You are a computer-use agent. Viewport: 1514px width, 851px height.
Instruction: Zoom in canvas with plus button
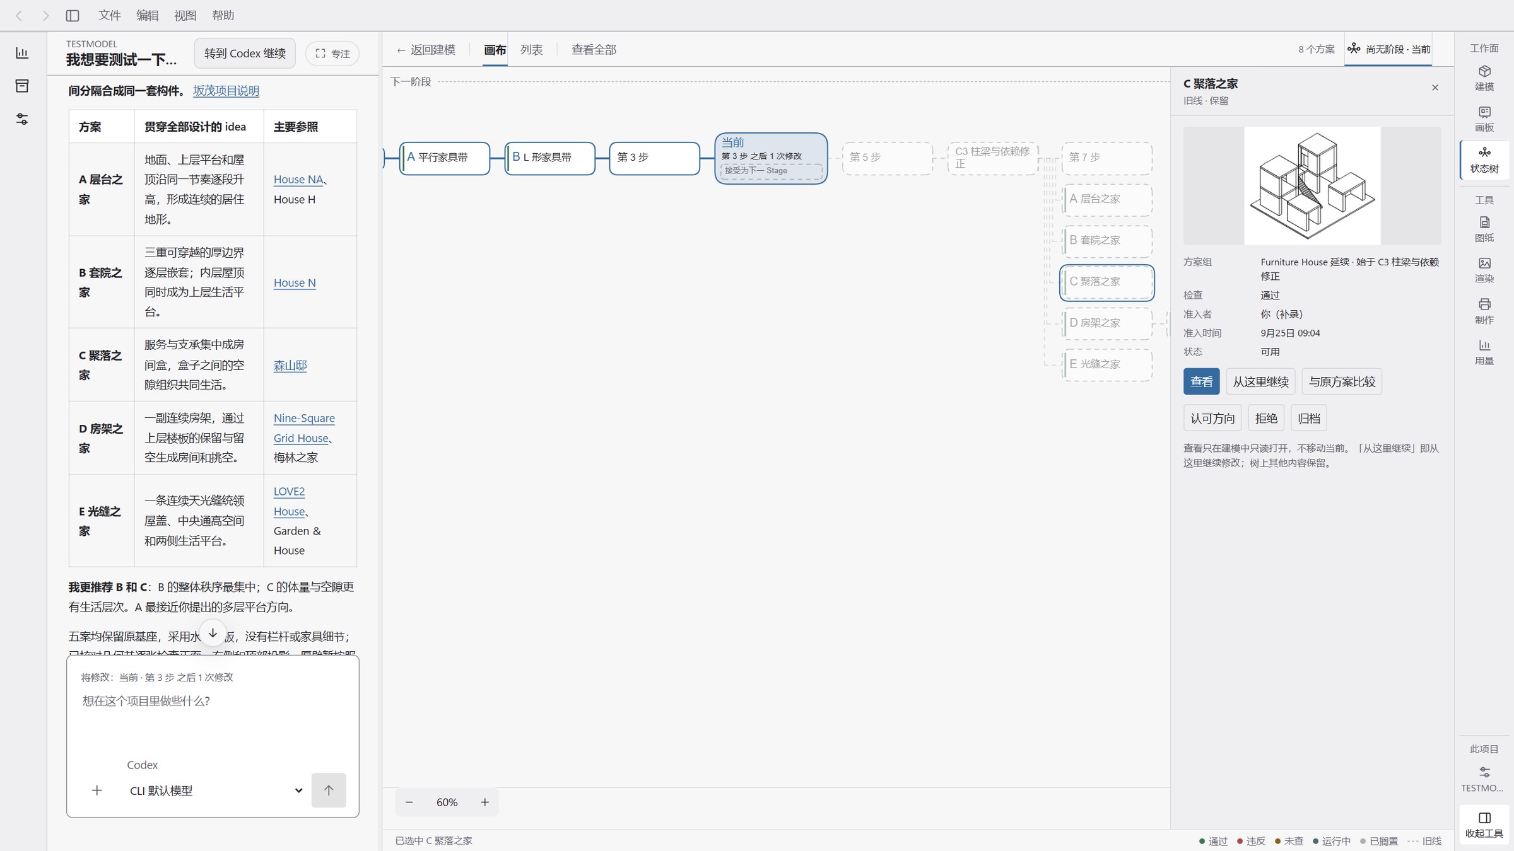(484, 802)
